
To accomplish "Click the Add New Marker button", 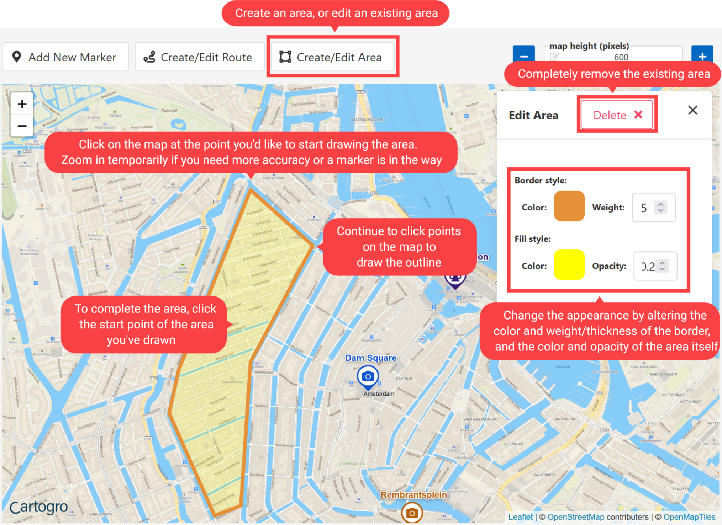I will click(x=65, y=57).
